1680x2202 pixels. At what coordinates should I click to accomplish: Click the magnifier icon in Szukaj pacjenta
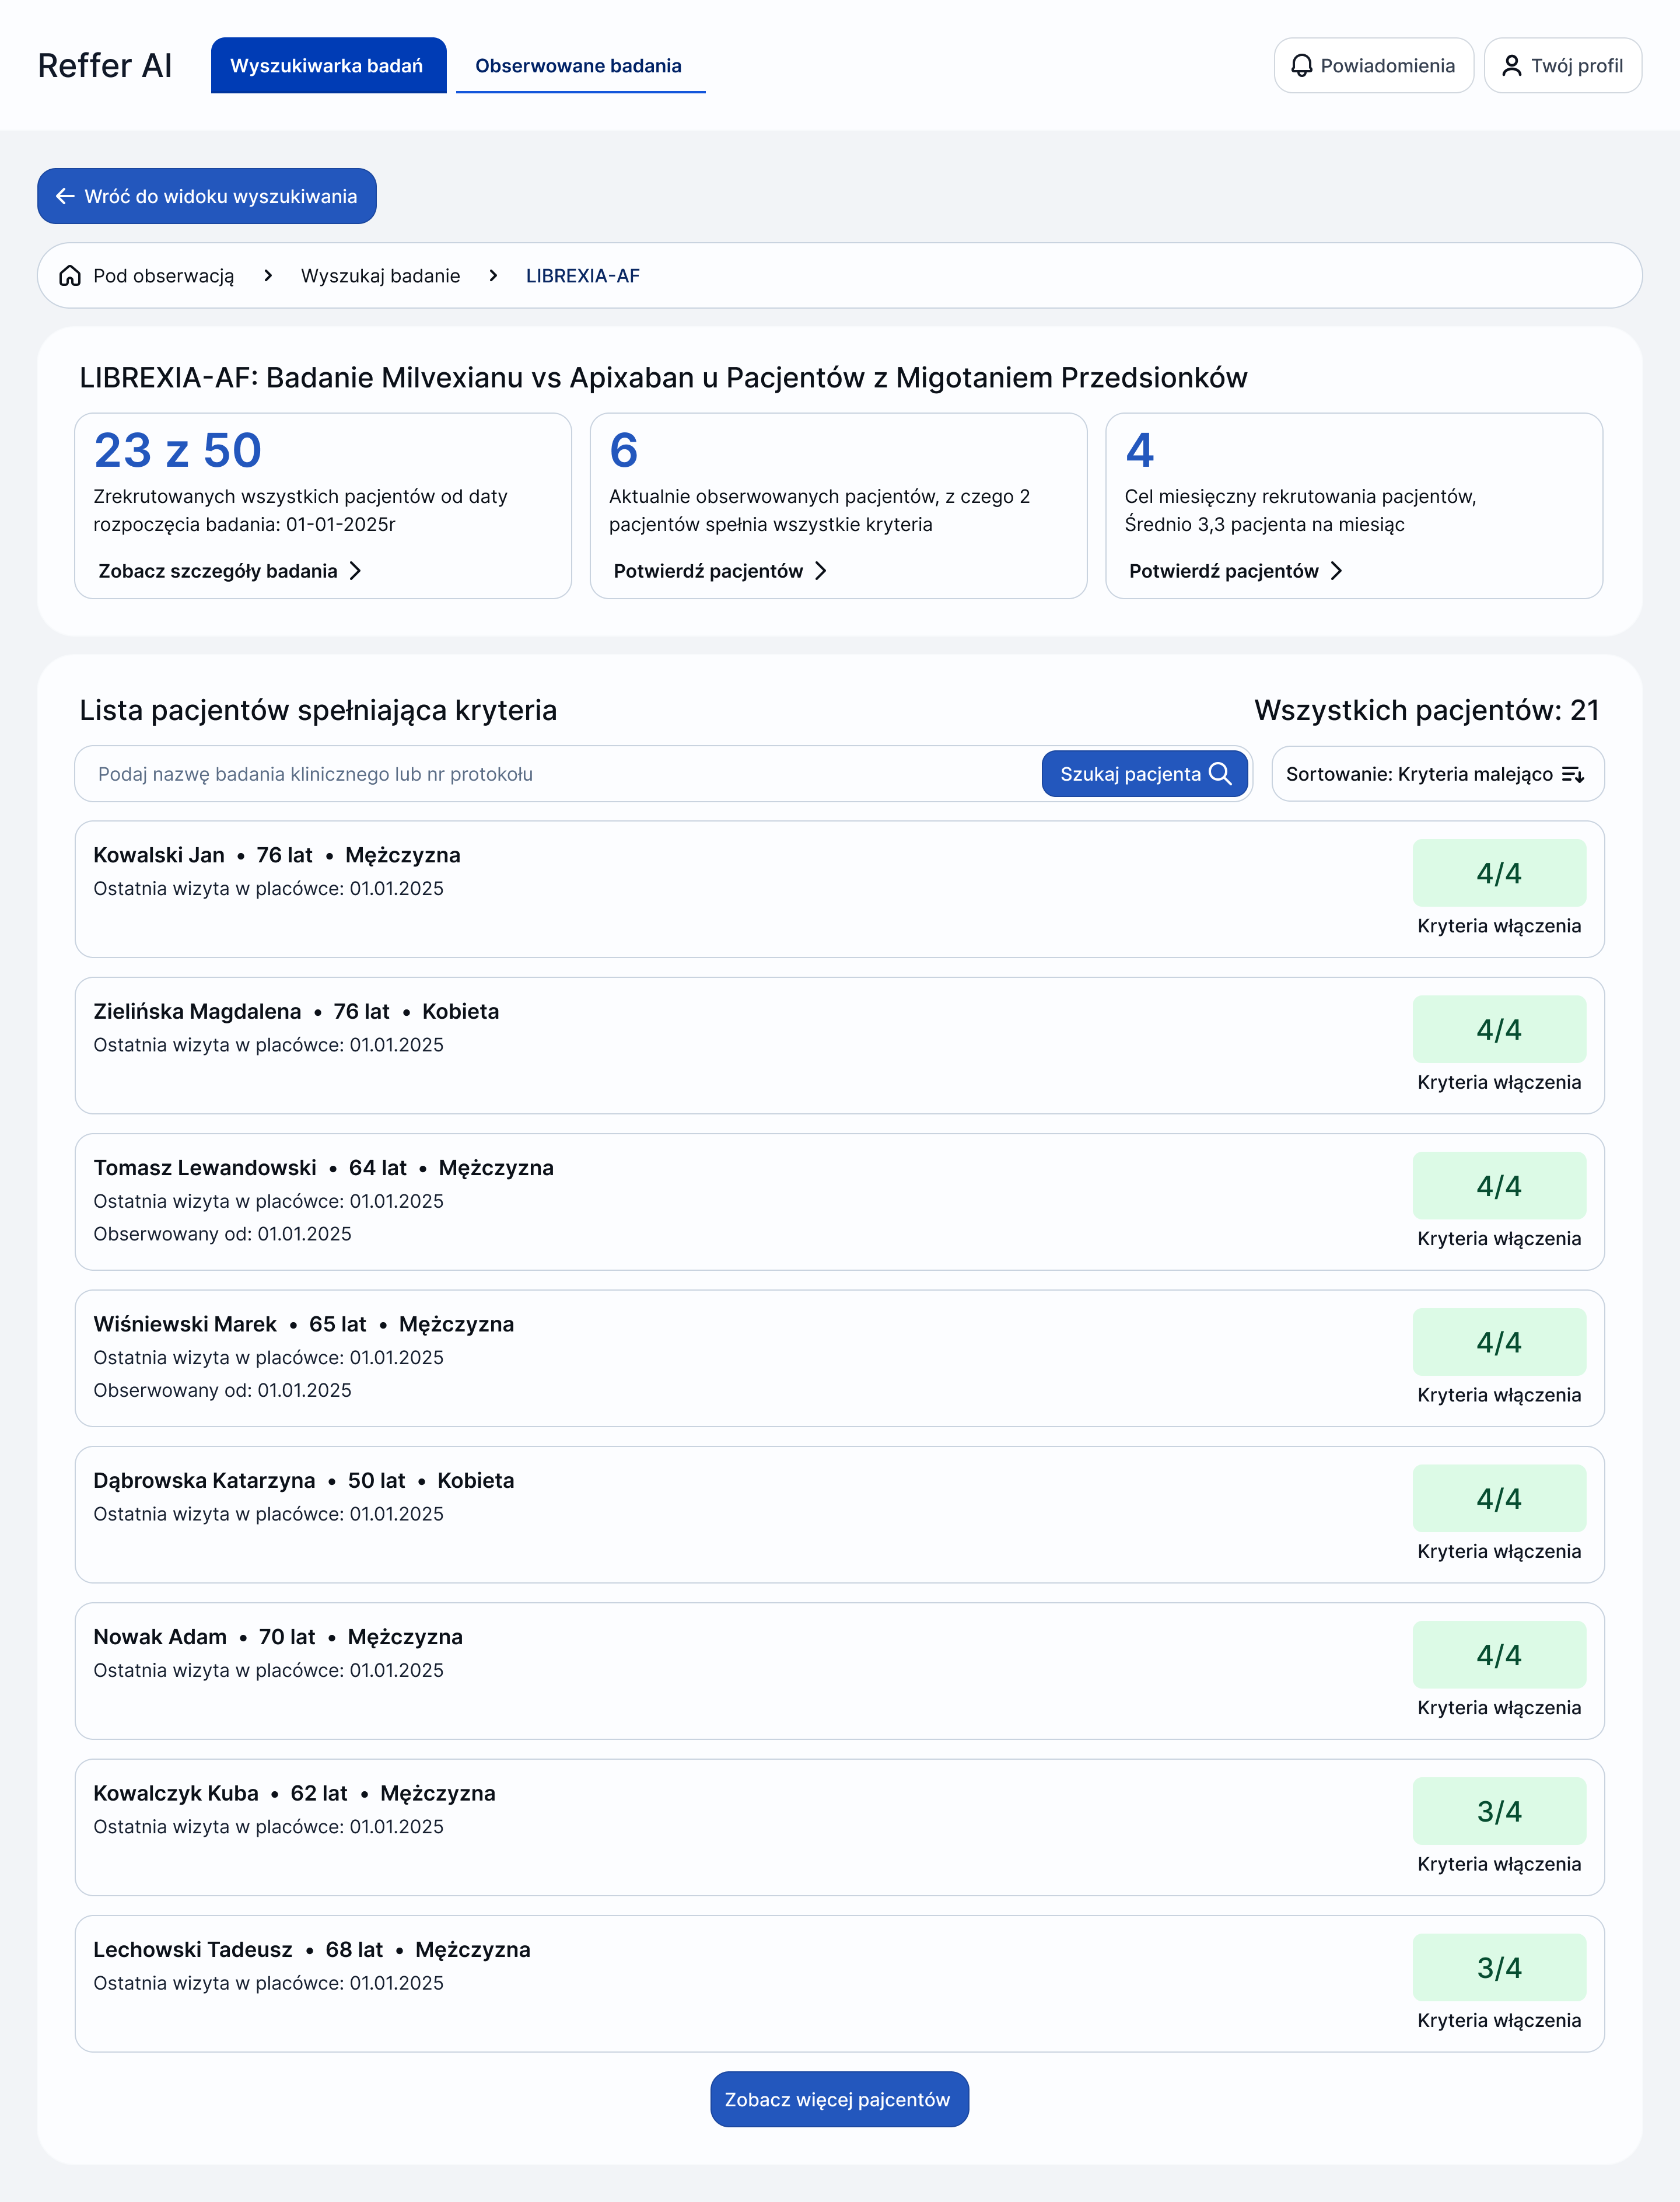coord(1220,773)
